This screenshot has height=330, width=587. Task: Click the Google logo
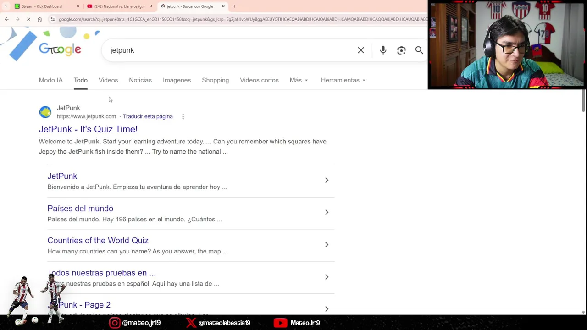[60, 49]
